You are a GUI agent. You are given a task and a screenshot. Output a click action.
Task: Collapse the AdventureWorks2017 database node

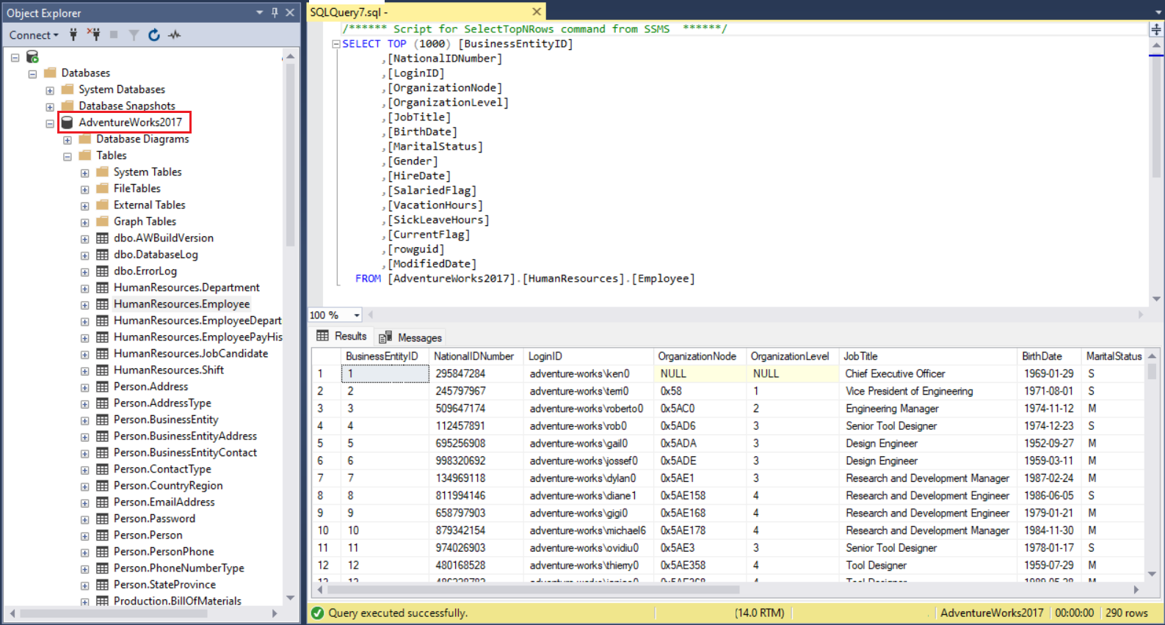(x=50, y=123)
